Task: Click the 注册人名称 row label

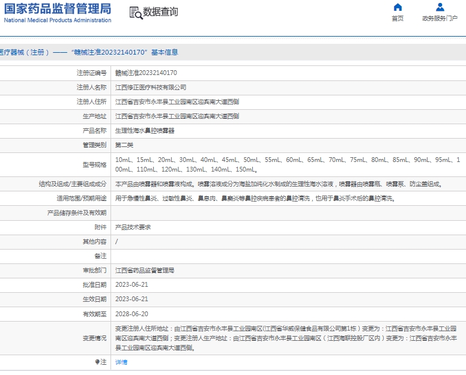Action: point(91,87)
